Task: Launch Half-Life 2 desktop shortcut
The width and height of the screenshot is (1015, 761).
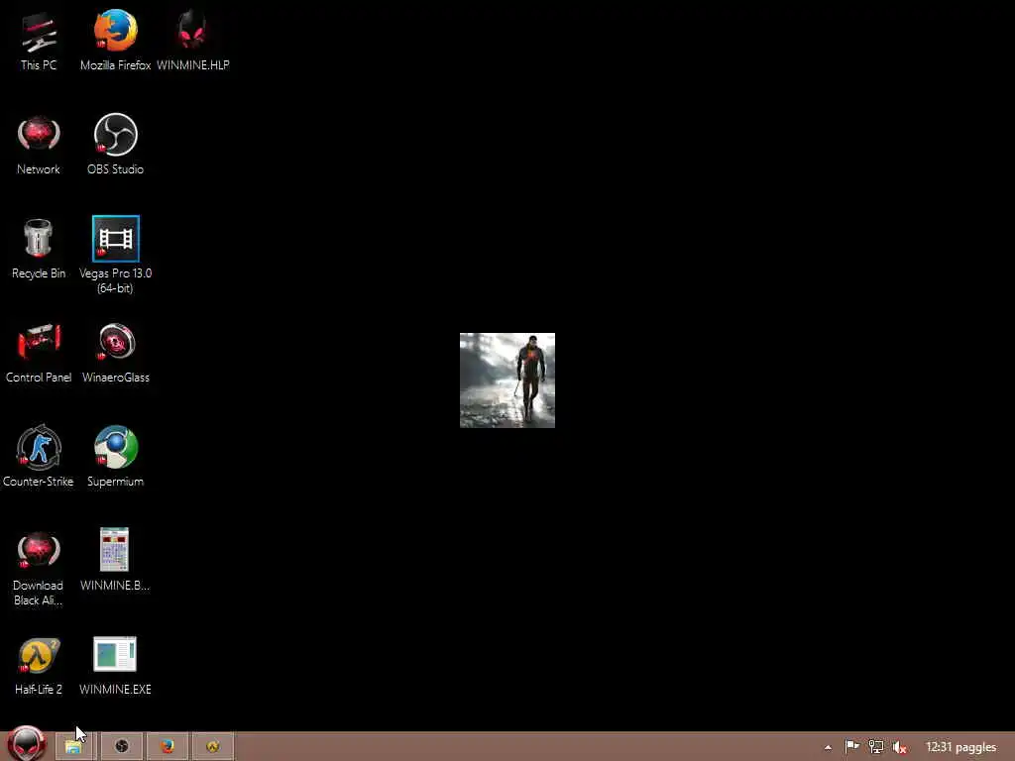Action: click(39, 666)
